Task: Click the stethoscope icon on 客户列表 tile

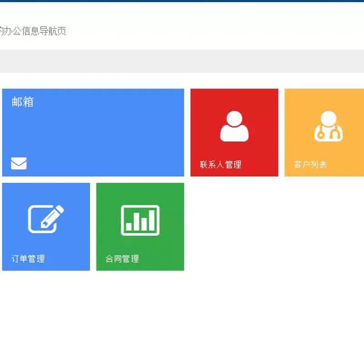Action: [329, 126]
